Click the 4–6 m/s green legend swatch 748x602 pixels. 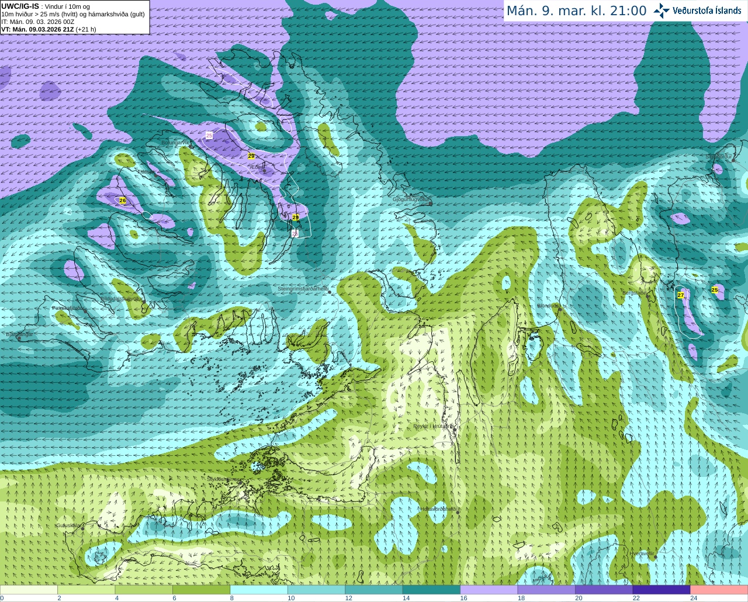coord(144,590)
